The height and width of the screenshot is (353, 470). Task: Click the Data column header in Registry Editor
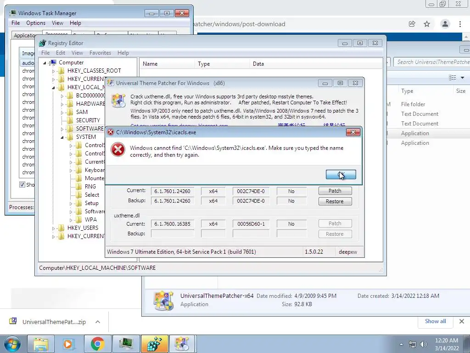tap(316, 64)
